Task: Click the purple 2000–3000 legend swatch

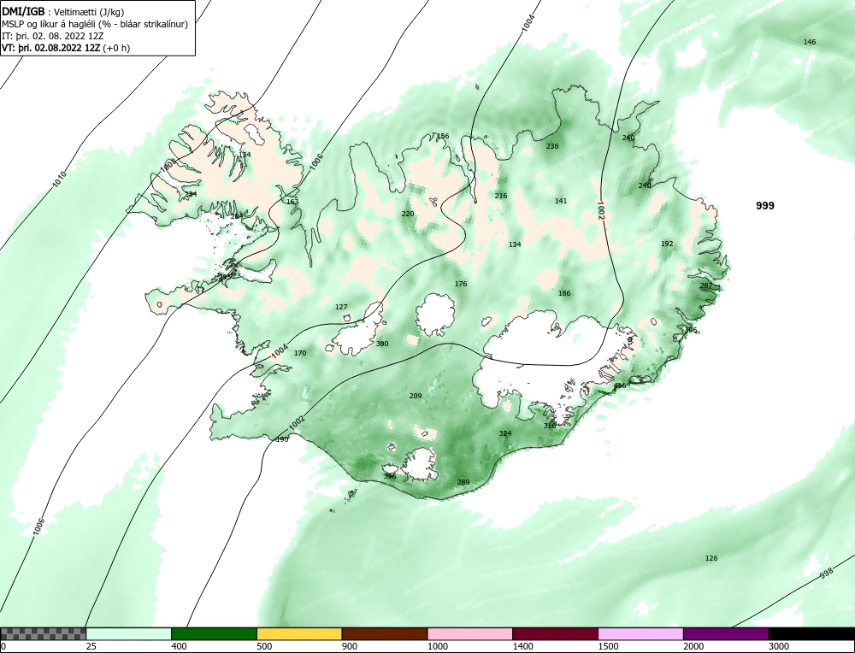Action: point(726,633)
